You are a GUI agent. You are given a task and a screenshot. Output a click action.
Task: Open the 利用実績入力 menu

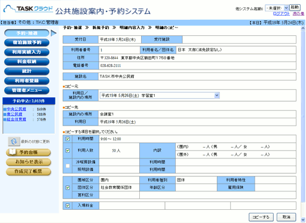click(27, 52)
